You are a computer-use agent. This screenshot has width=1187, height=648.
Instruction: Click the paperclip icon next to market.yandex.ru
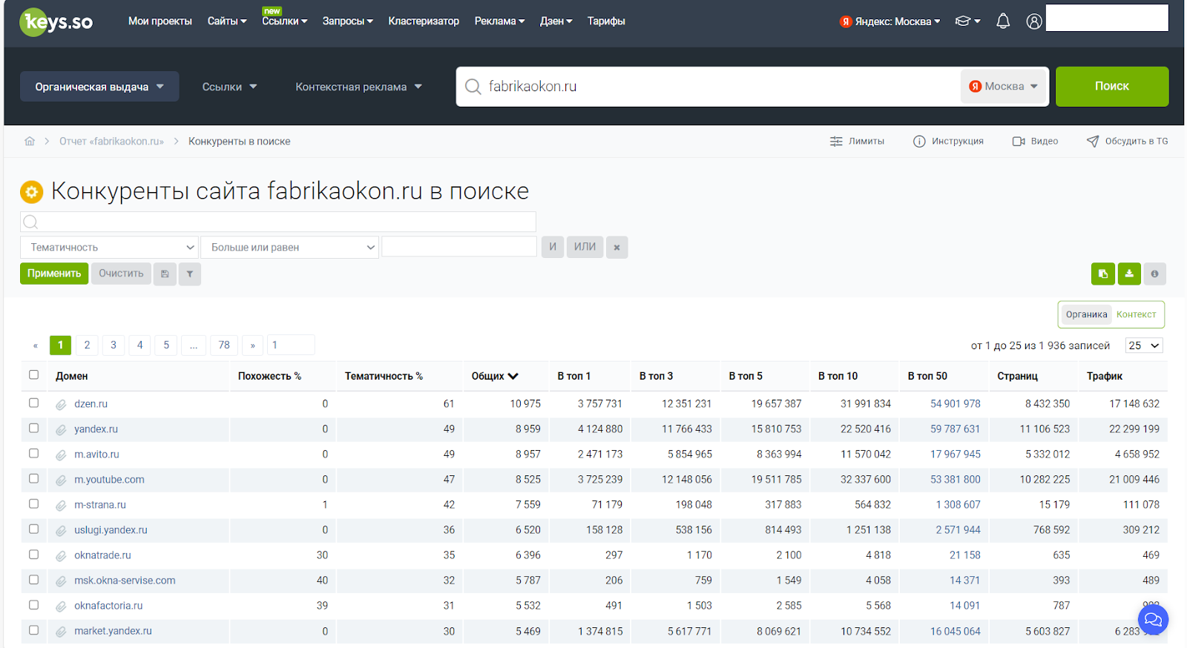click(x=61, y=631)
